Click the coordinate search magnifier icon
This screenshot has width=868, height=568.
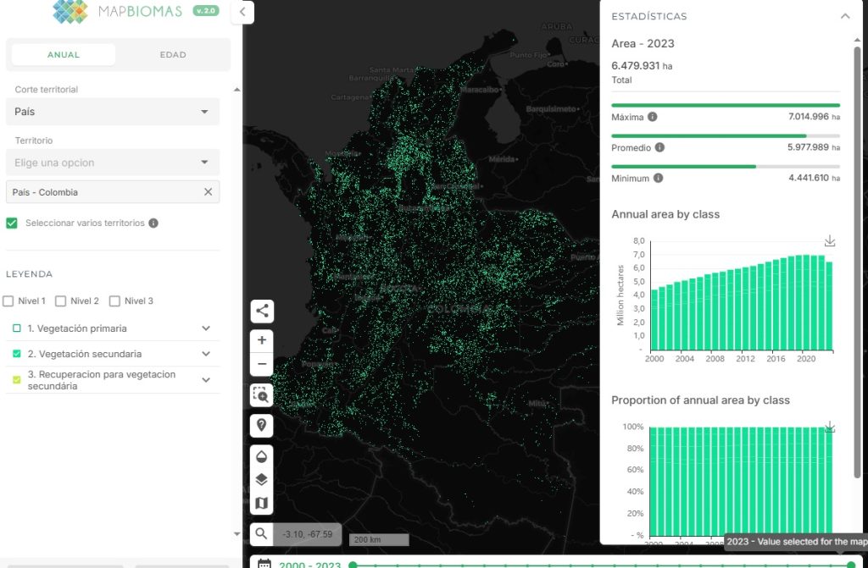click(x=261, y=534)
